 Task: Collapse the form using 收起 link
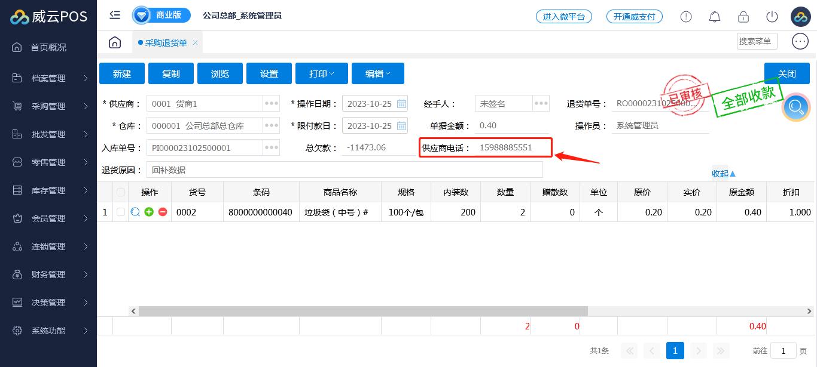pos(723,174)
